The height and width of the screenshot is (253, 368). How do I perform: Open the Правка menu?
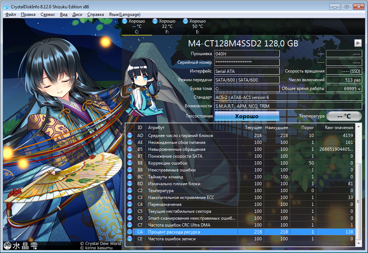coord(28,14)
